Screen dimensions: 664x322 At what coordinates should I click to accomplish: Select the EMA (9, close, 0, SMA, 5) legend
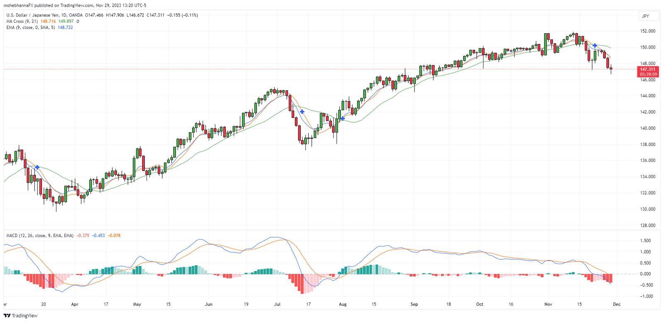click(x=30, y=27)
